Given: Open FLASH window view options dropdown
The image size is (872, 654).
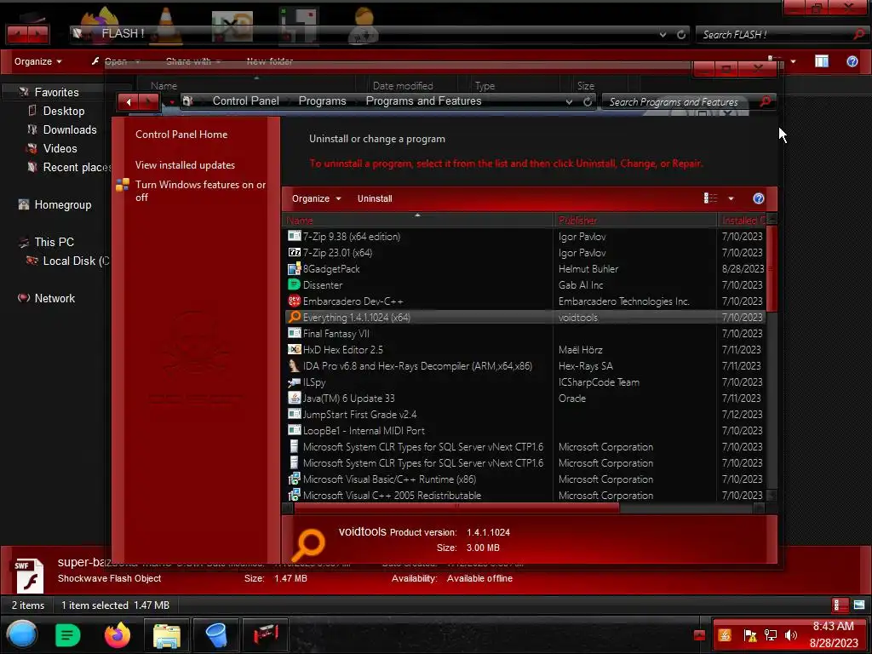Looking at the screenshot, I should [x=793, y=61].
